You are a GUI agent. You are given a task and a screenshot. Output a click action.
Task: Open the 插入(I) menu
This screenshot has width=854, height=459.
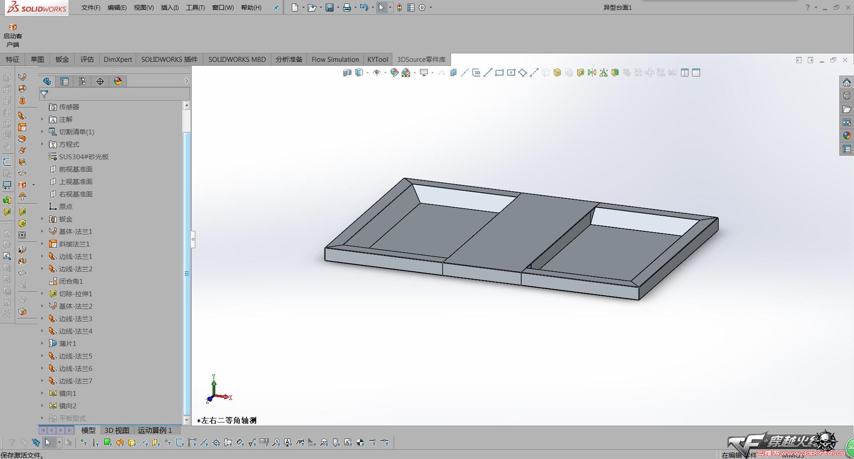click(x=169, y=8)
